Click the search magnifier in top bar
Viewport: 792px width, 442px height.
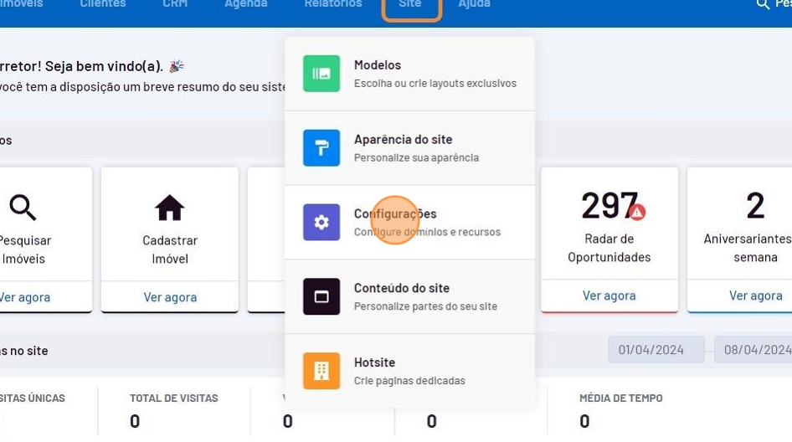tap(763, 4)
